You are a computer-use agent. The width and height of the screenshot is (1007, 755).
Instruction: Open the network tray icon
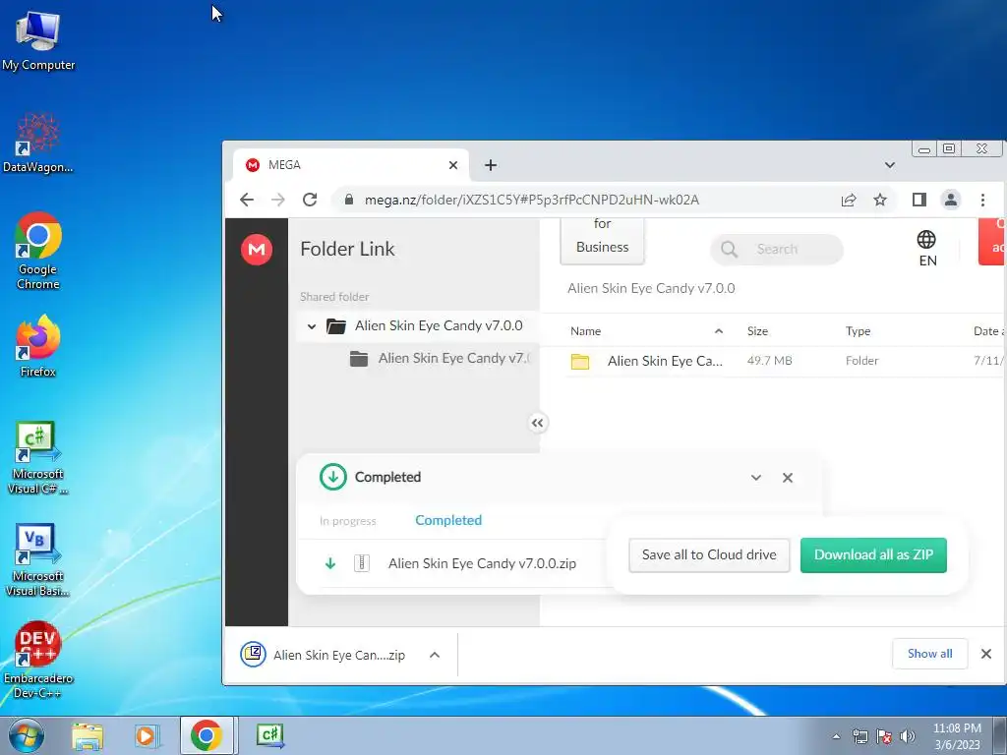[859, 736]
